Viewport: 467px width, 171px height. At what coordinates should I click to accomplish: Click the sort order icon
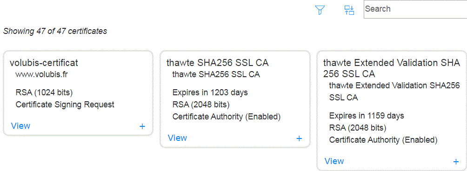pos(349,10)
